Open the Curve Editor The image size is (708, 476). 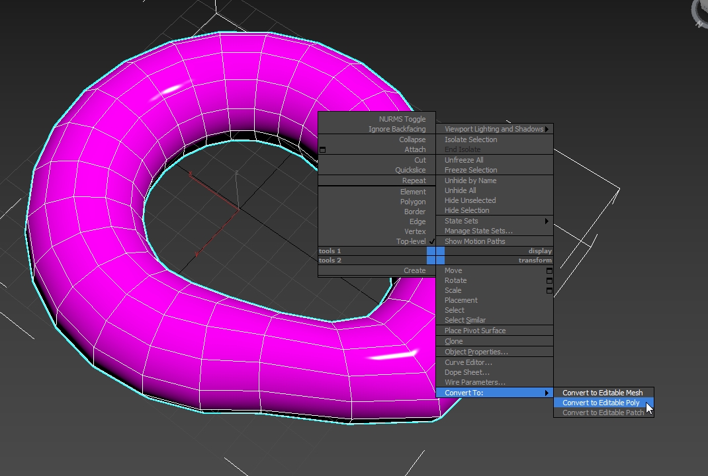pos(468,362)
